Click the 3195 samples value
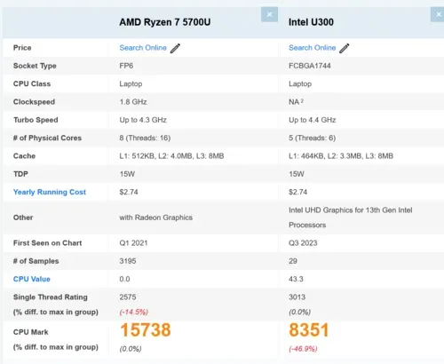Screen dimensions: 444x364 point(128,261)
